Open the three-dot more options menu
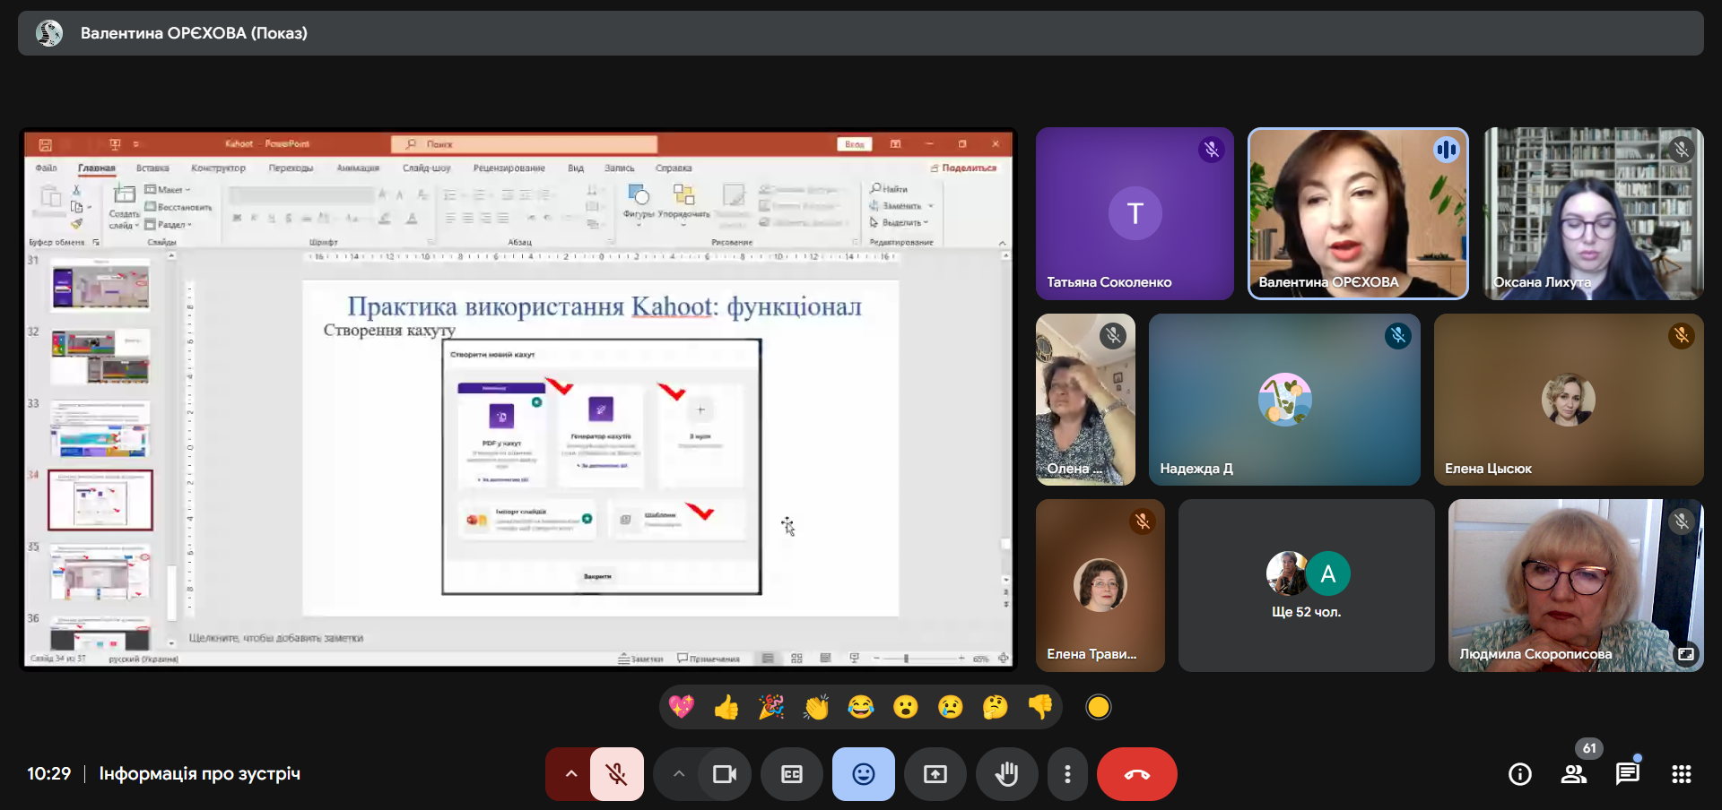Image resolution: width=1722 pixels, height=810 pixels. coord(1066,774)
